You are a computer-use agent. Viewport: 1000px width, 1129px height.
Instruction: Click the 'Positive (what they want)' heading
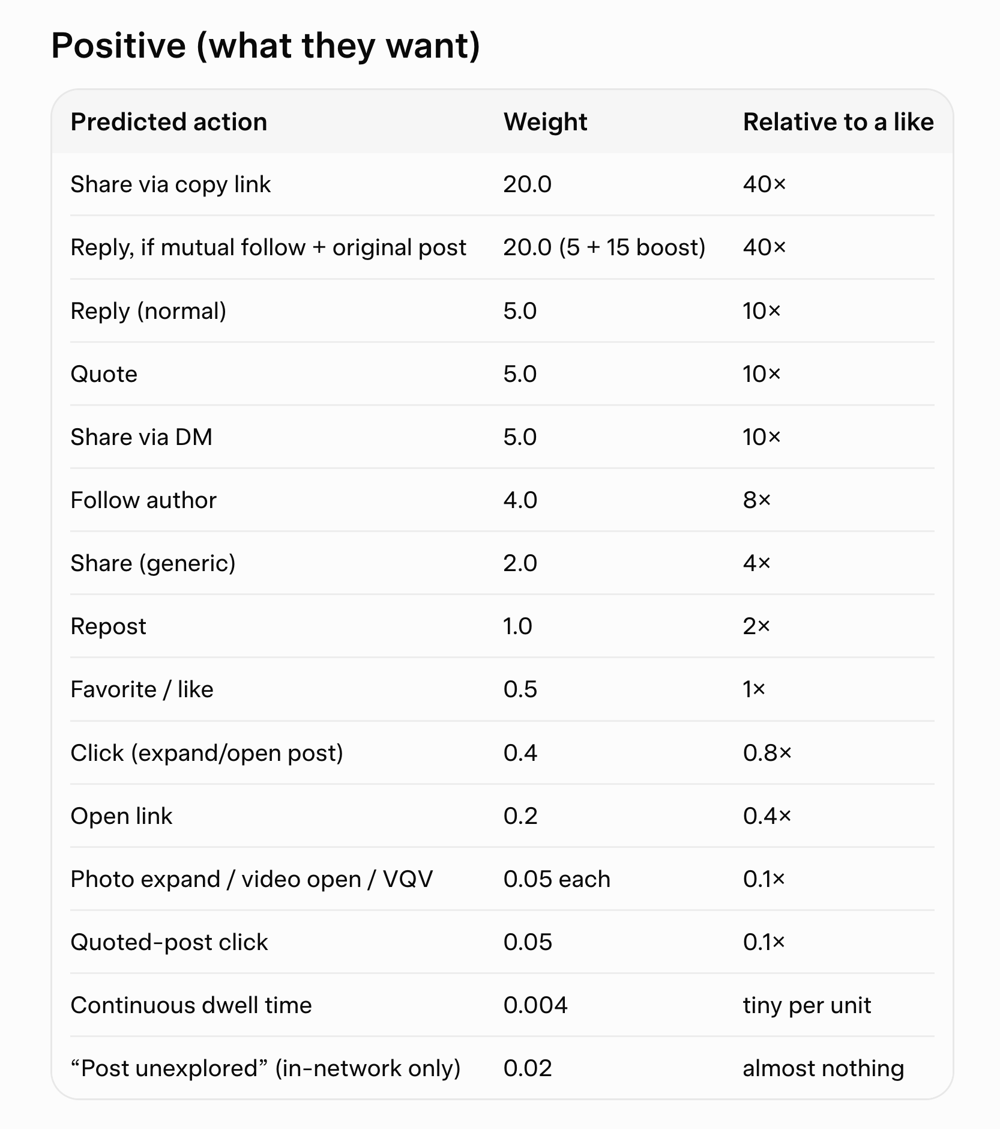[x=265, y=46]
